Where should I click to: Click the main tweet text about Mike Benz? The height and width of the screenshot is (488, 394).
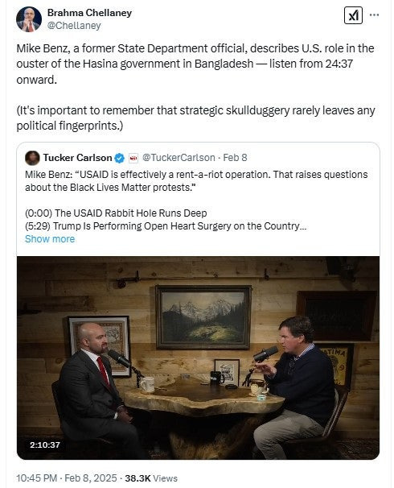(195, 64)
